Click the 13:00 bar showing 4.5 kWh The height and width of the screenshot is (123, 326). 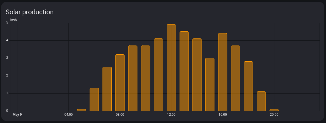(x=184, y=71)
